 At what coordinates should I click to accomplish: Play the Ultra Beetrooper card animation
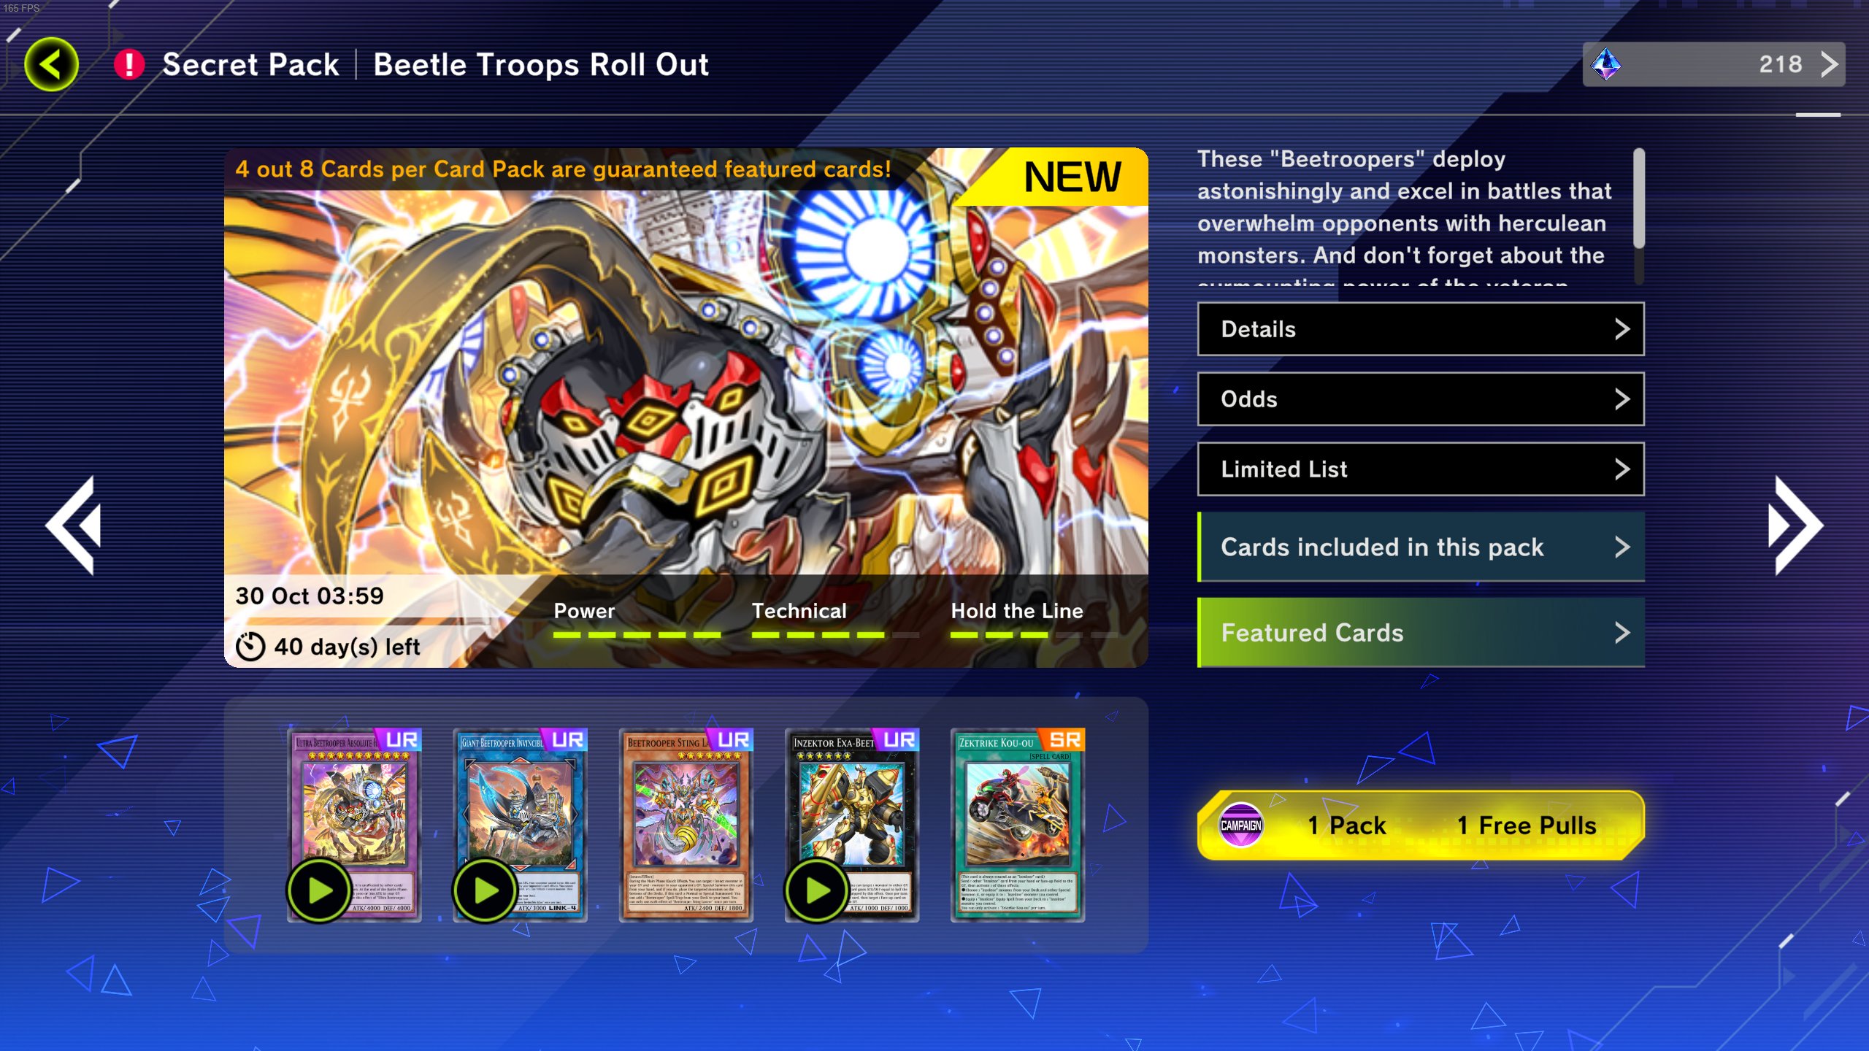(319, 890)
